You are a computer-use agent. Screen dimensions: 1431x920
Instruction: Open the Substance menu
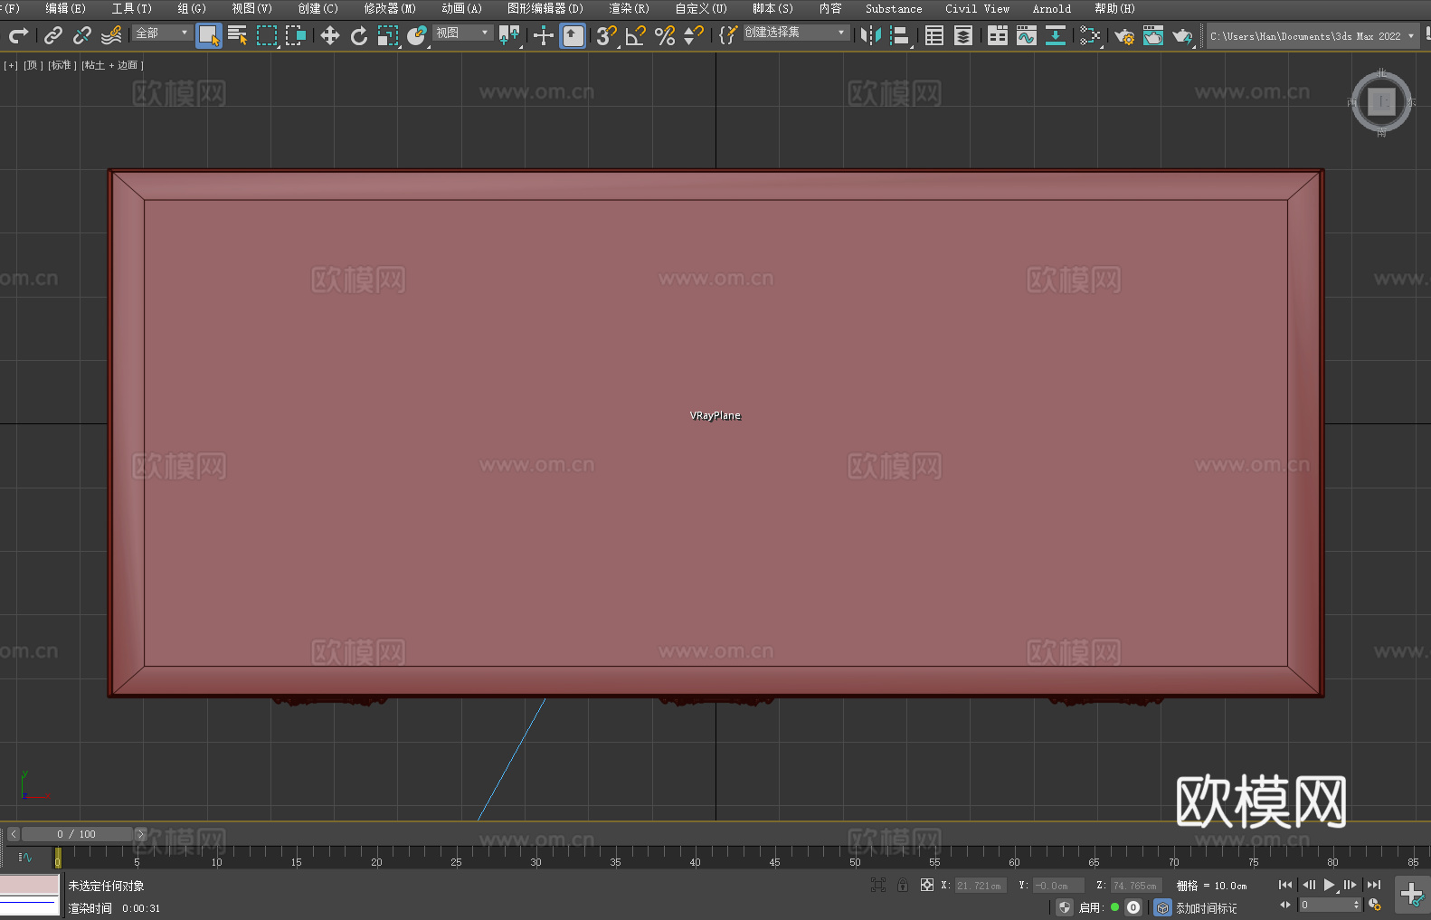tap(894, 8)
